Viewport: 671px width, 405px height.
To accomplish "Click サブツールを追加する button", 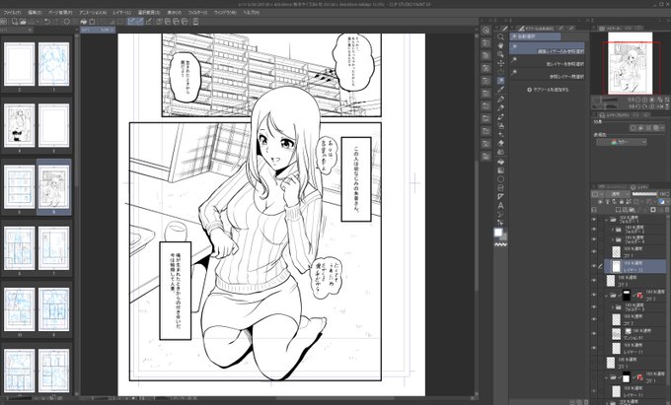I will (549, 90).
